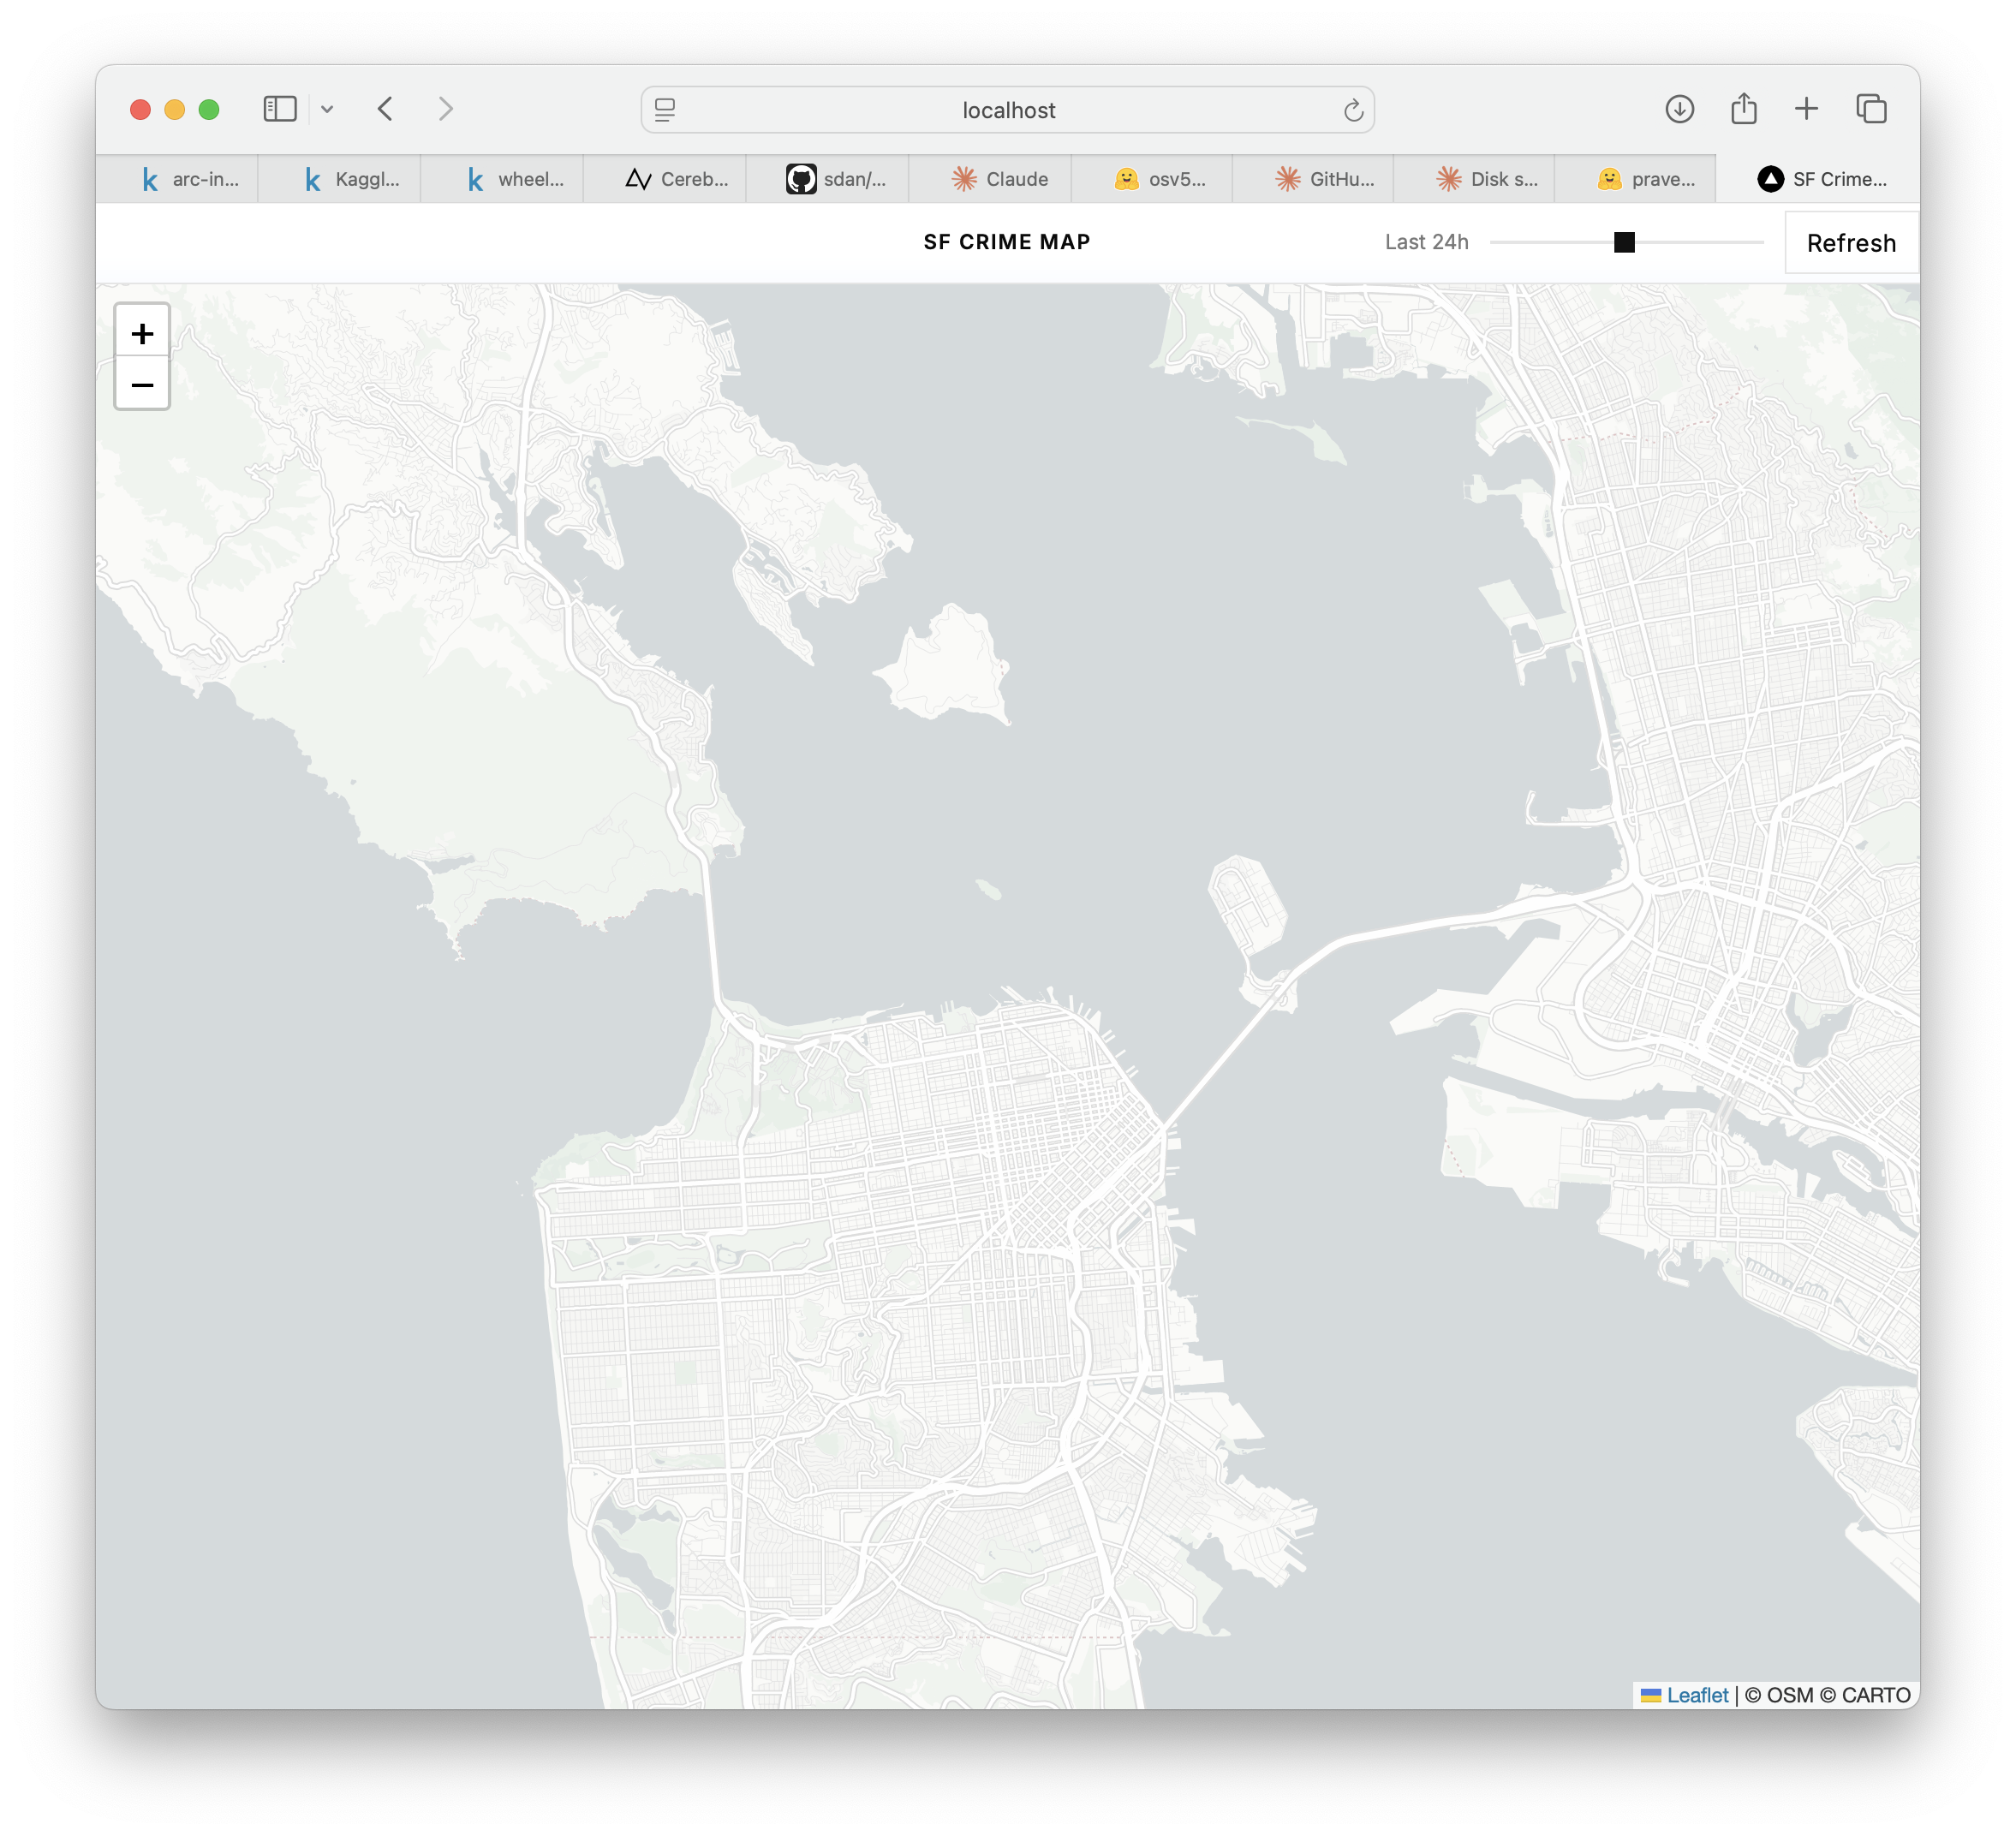
Task: Click the reload page icon
Action: [1353, 110]
